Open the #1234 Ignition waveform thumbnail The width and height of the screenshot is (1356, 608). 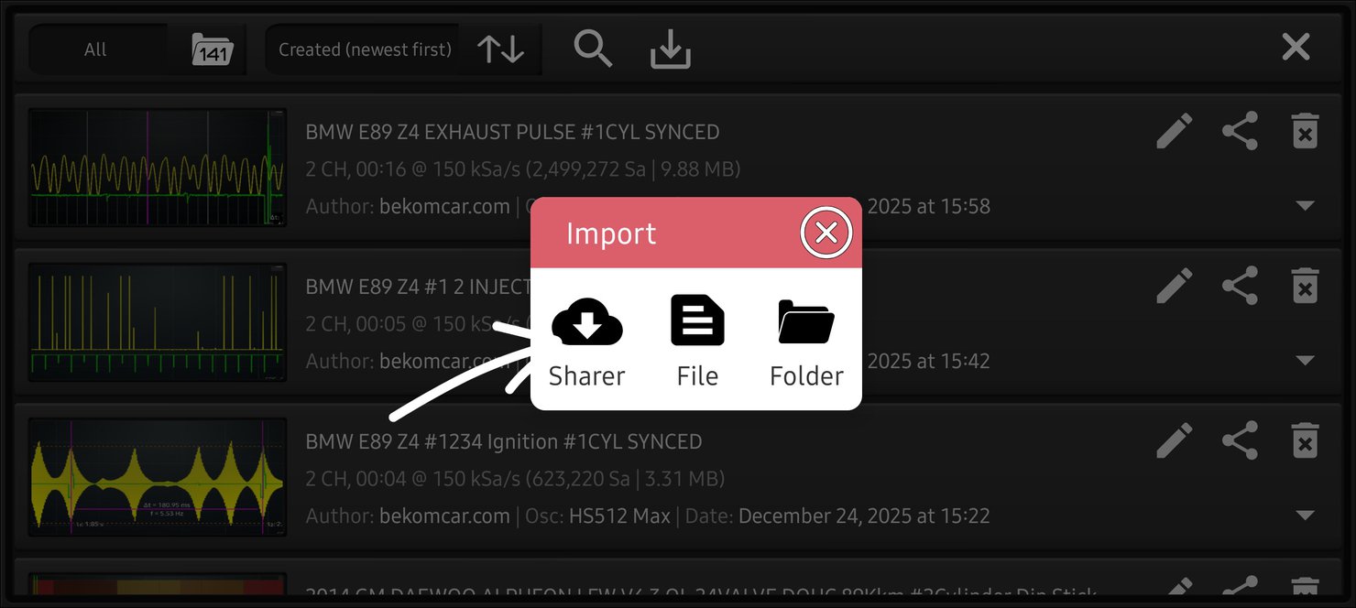(x=158, y=477)
